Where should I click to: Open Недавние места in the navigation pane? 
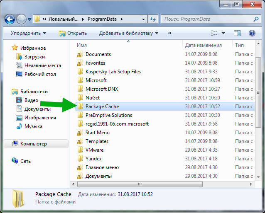point(38,65)
